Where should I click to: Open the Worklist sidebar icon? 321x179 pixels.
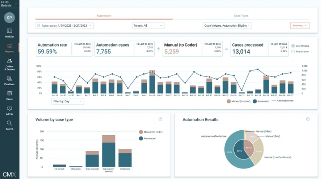click(9, 31)
